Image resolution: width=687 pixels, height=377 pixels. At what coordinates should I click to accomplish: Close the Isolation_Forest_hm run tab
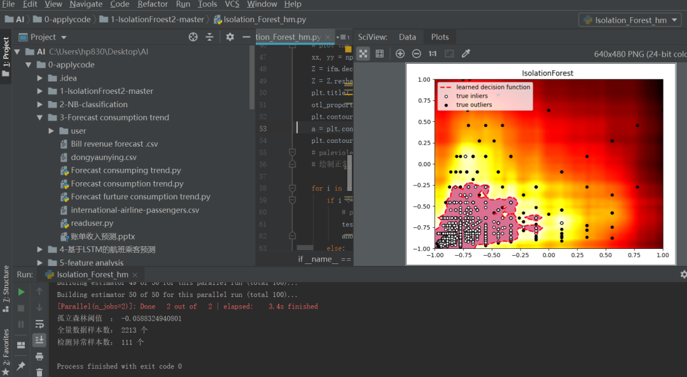pos(135,275)
